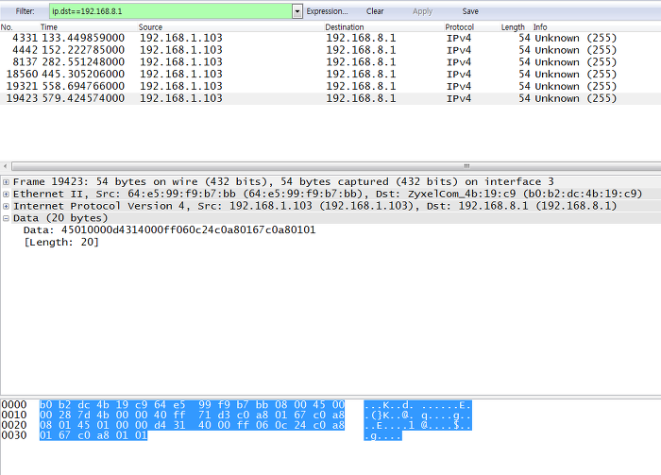
Task: Select packet number 18560
Action: coord(330,75)
